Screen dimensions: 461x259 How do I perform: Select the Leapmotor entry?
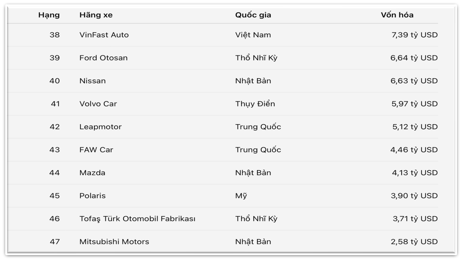tap(101, 127)
